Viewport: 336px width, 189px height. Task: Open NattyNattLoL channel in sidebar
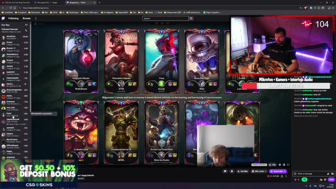pyautogui.click(x=15, y=55)
